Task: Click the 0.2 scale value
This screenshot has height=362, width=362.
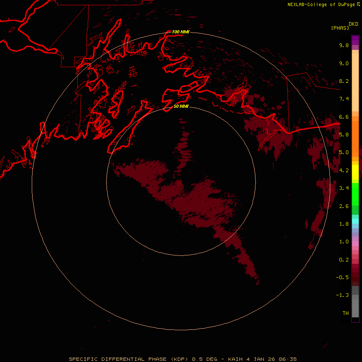Action: coord(344,260)
